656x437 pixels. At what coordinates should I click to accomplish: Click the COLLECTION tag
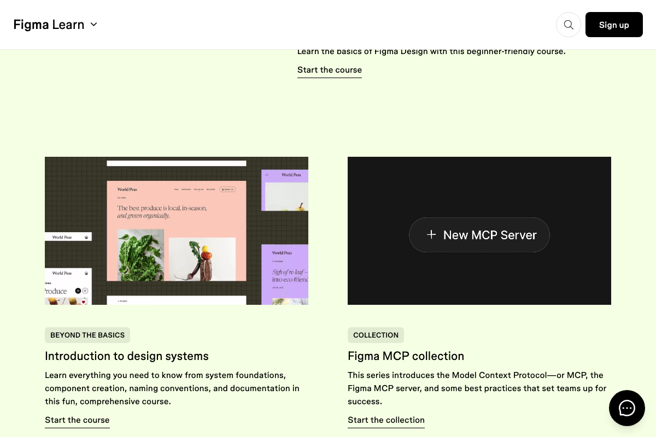point(376,335)
